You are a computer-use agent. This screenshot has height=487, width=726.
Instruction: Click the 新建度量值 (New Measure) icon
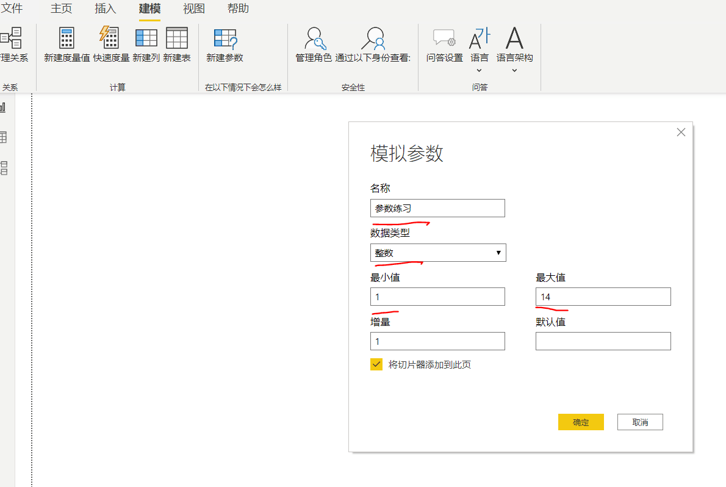pos(66,38)
